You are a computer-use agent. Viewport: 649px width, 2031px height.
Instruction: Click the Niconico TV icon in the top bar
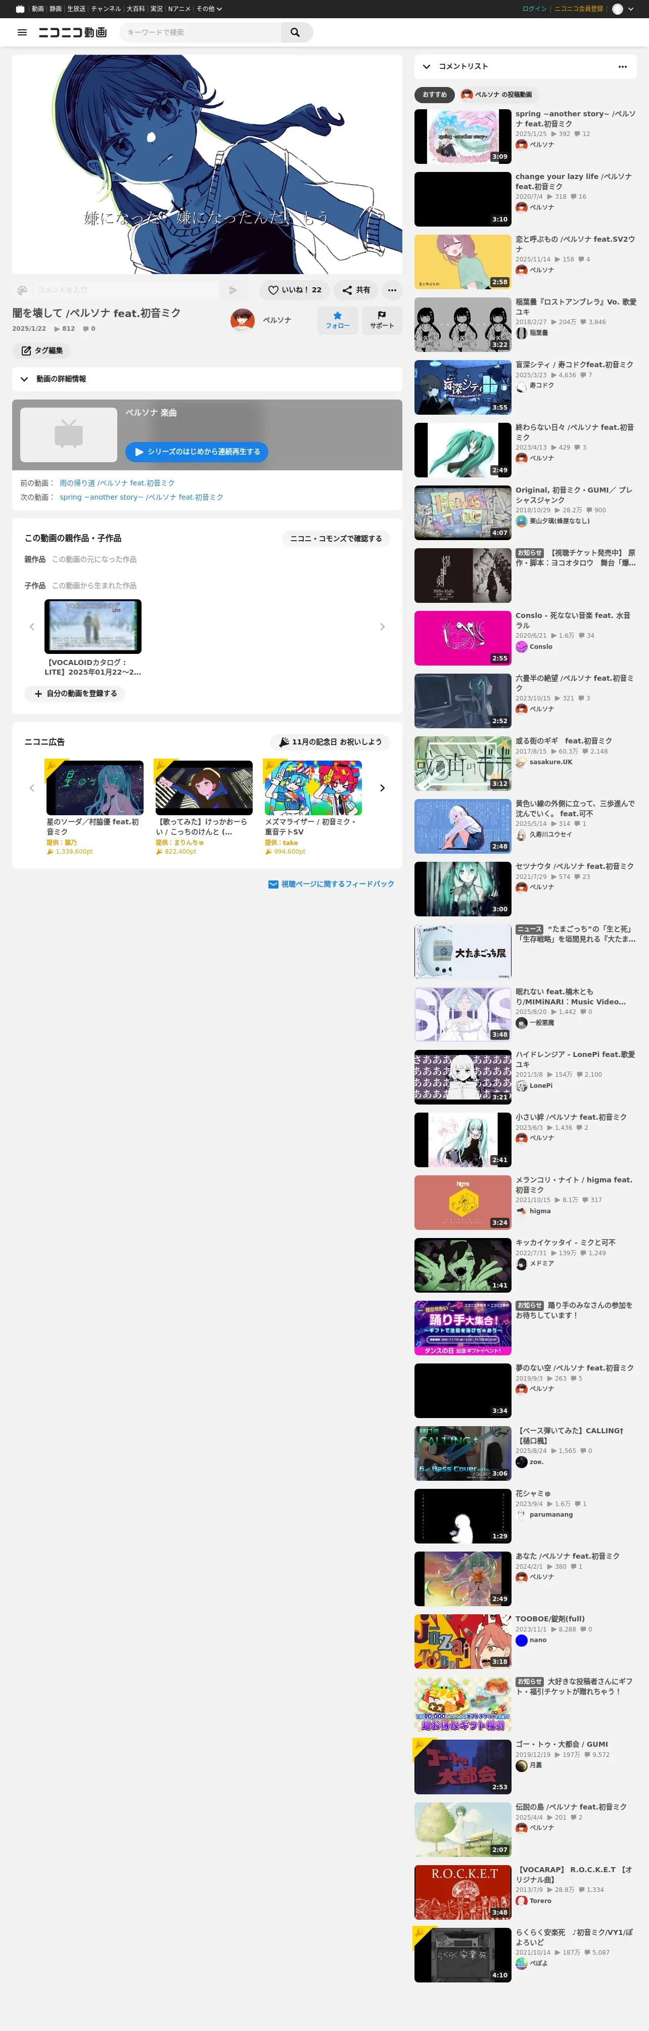tap(20, 9)
